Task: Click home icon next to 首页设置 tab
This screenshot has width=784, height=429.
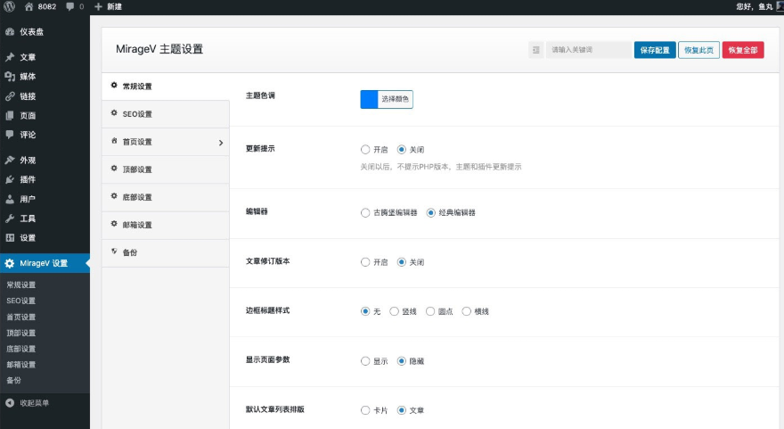Action: pyautogui.click(x=114, y=141)
